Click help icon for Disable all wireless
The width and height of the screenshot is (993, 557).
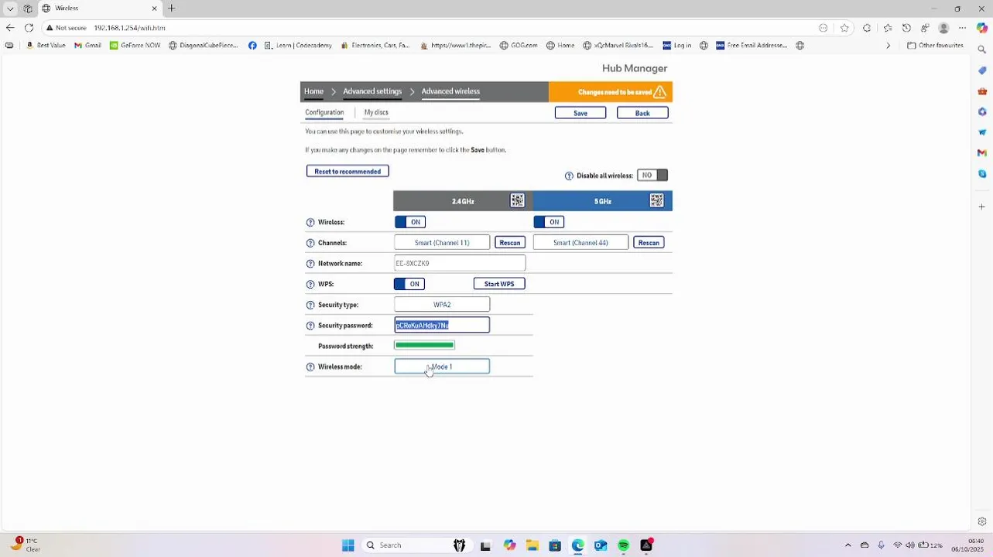click(569, 176)
